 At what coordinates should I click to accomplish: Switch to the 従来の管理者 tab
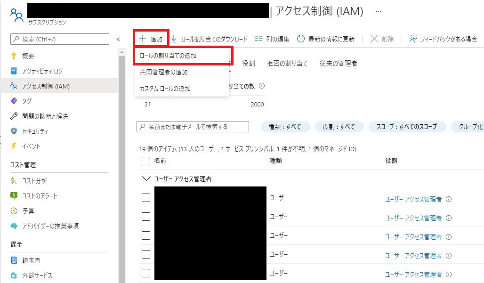point(339,63)
